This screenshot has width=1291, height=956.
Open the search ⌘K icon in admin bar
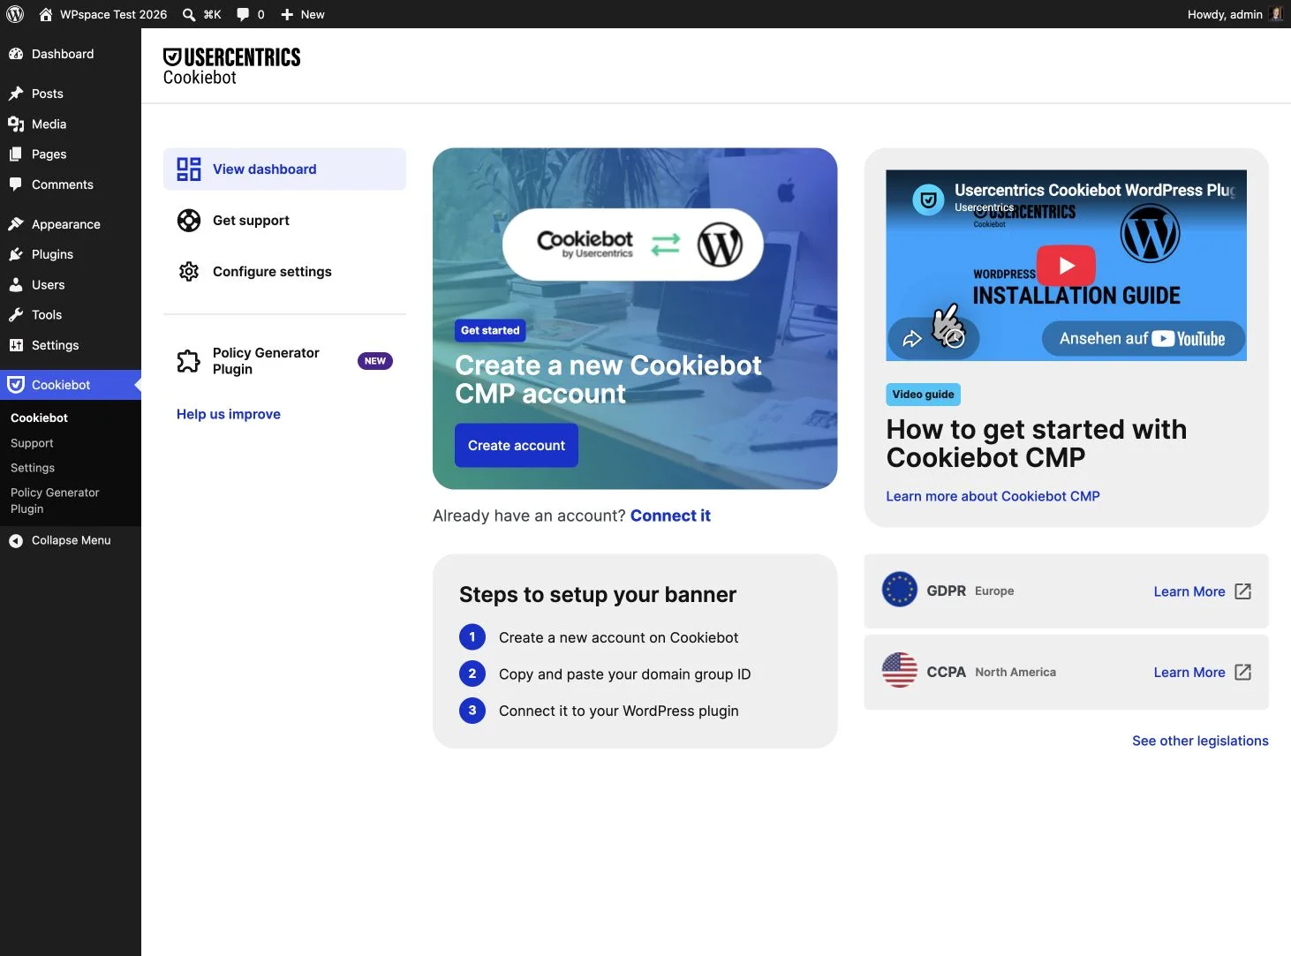click(x=189, y=14)
